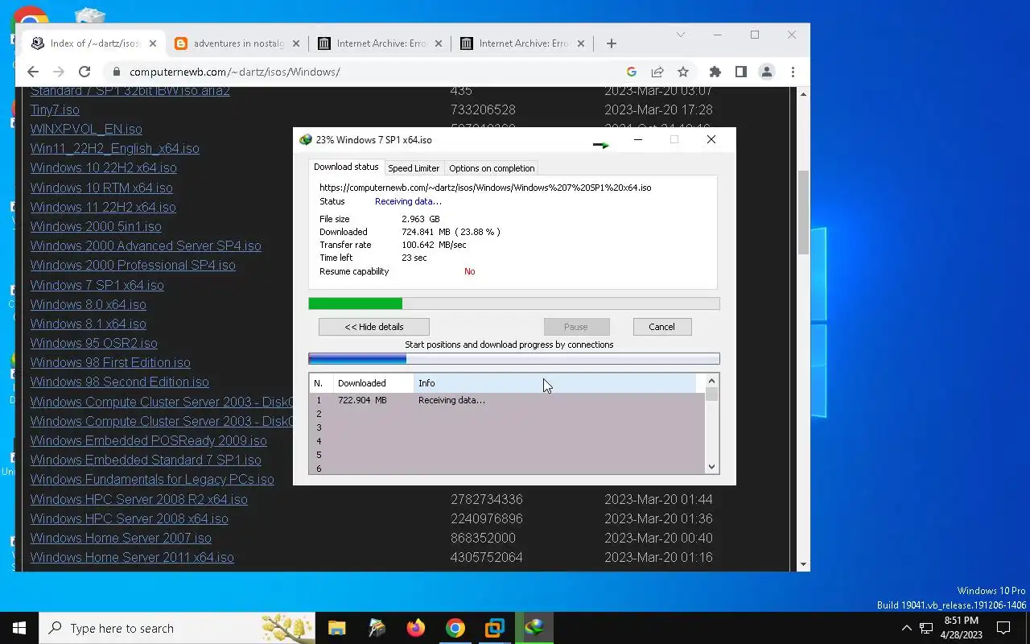Open Chrome extensions puzzle icon

click(x=715, y=72)
